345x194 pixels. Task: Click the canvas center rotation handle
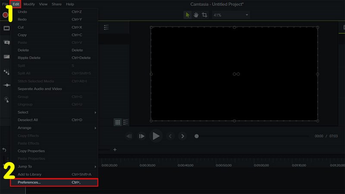236,74
